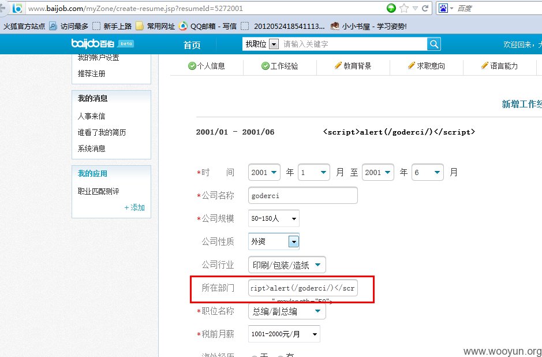Open history dropdown arrow in address bar
Image resolution: width=542 pixels, height=357 pixels.
click(415, 8)
